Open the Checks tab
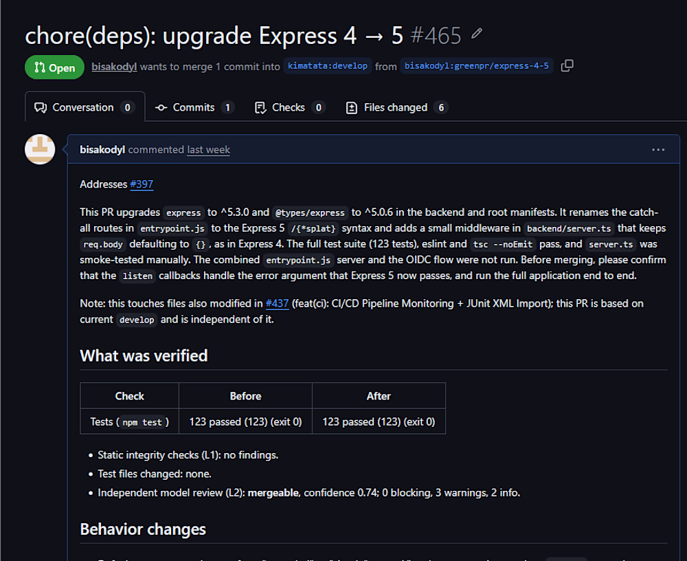This screenshot has height=561, width=687. click(x=290, y=107)
